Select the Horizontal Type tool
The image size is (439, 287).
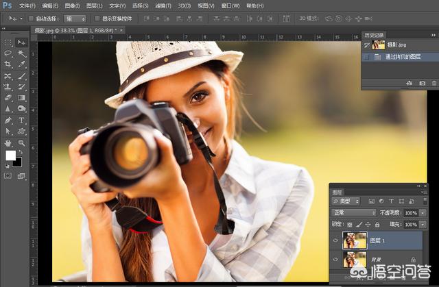[22, 120]
